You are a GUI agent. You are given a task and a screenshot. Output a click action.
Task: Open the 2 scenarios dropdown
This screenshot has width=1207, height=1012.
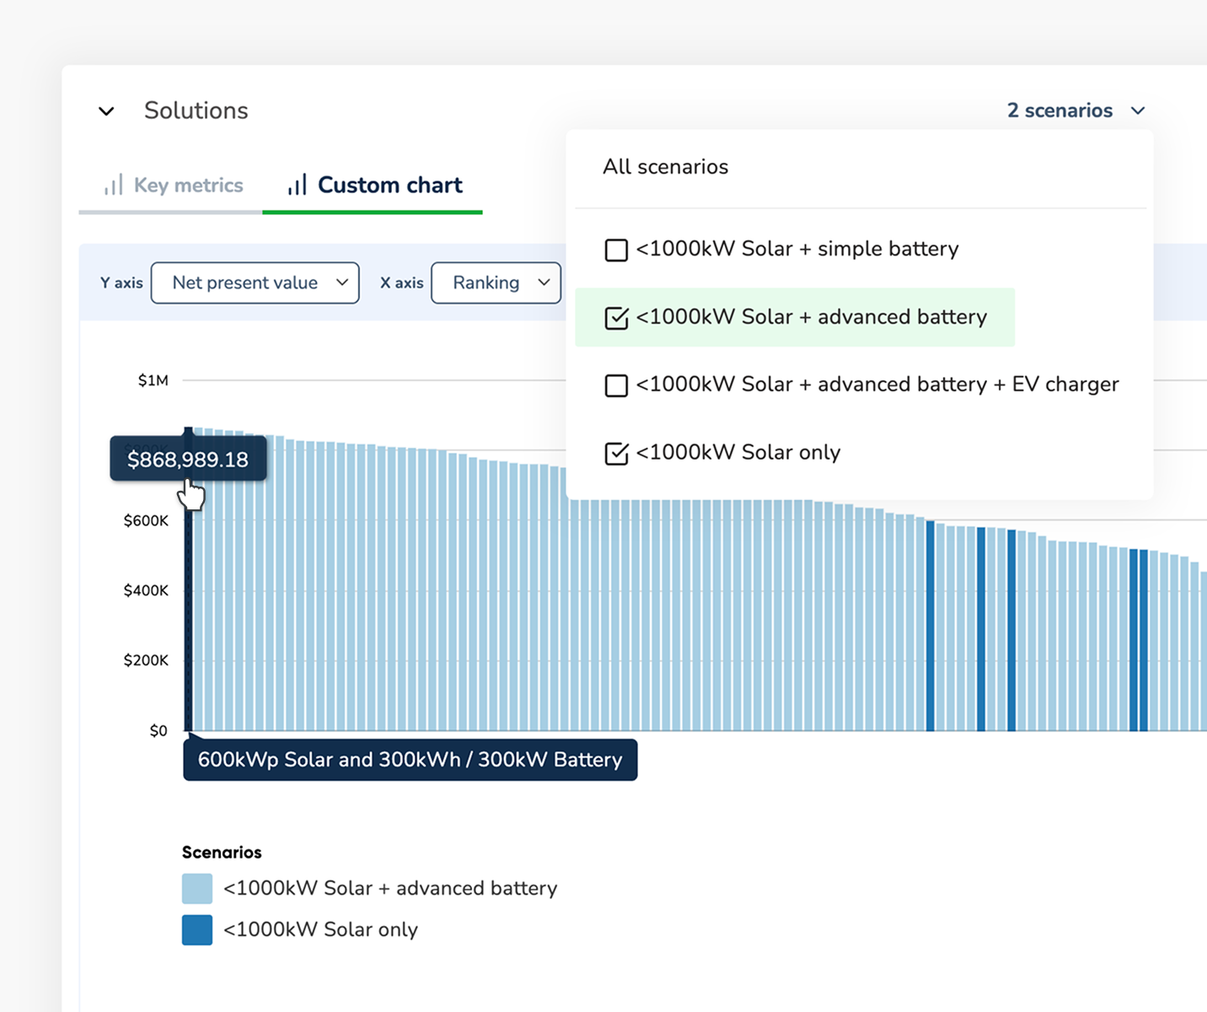(1076, 110)
